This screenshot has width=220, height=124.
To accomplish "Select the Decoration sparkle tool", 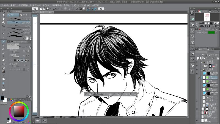I will pos(4,56).
